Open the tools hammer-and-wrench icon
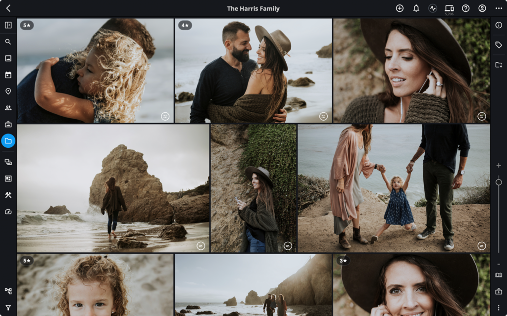Image resolution: width=507 pixels, height=316 pixels. (8, 195)
